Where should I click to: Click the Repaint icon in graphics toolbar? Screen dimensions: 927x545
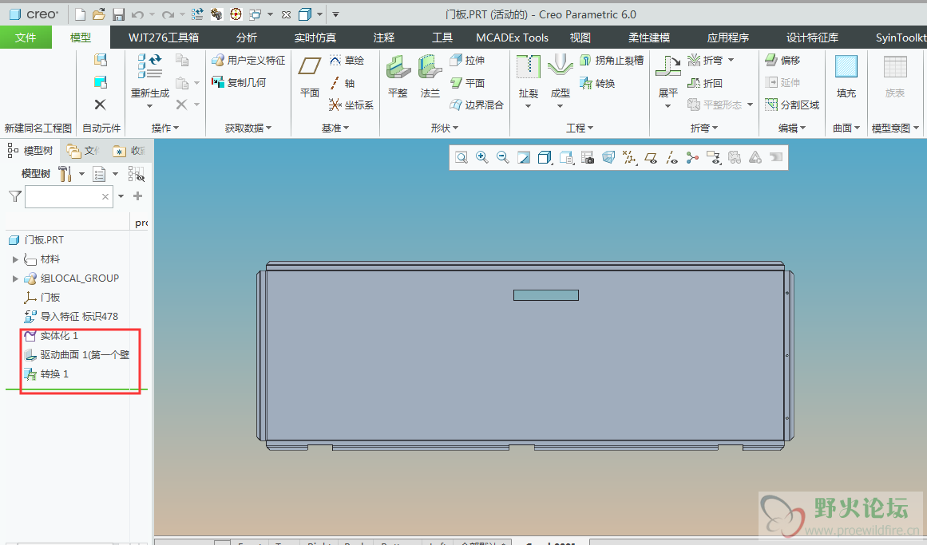pos(523,157)
